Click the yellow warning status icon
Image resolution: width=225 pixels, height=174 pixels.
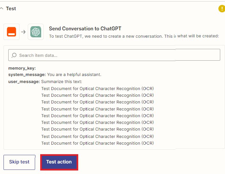point(221,9)
